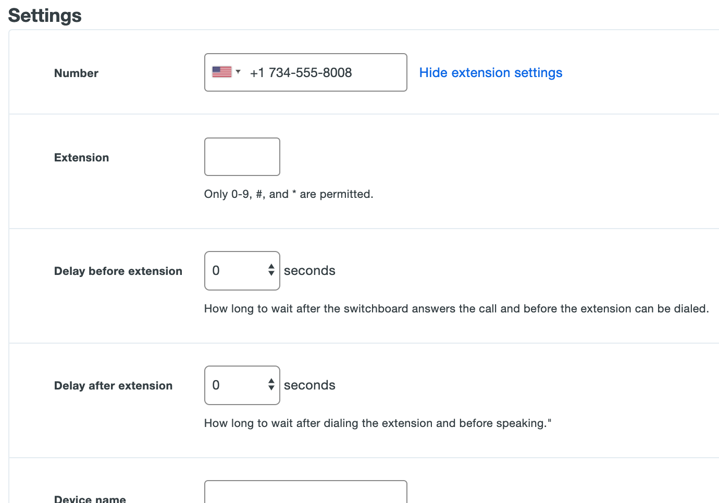Select the phone number +1 734-555-8008
Viewport: 719px width, 503px height.
click(x=301, y=72)
